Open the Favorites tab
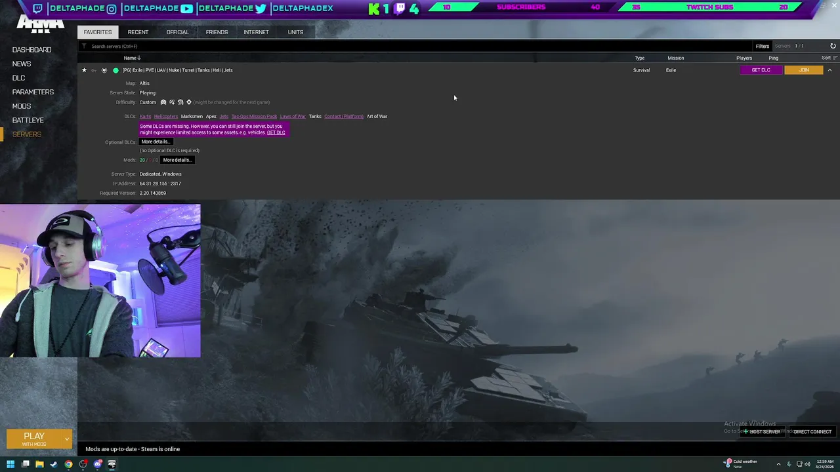840x472 pixels. pyautogui.click(x=98, y=32)
